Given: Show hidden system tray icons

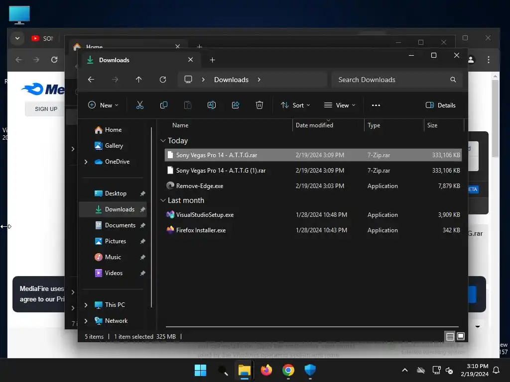Looking at the screenshot, I should point(405,370).
